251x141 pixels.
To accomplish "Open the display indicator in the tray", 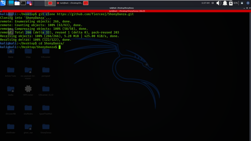I will (x=213, y=3).
